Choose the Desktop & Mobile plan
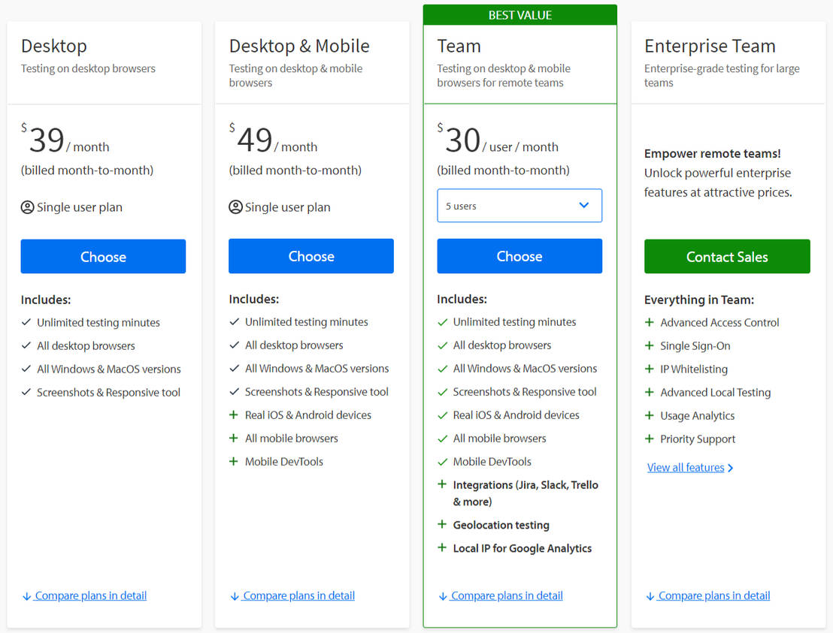The image size is (833, 633). click(x=311, y=256)
